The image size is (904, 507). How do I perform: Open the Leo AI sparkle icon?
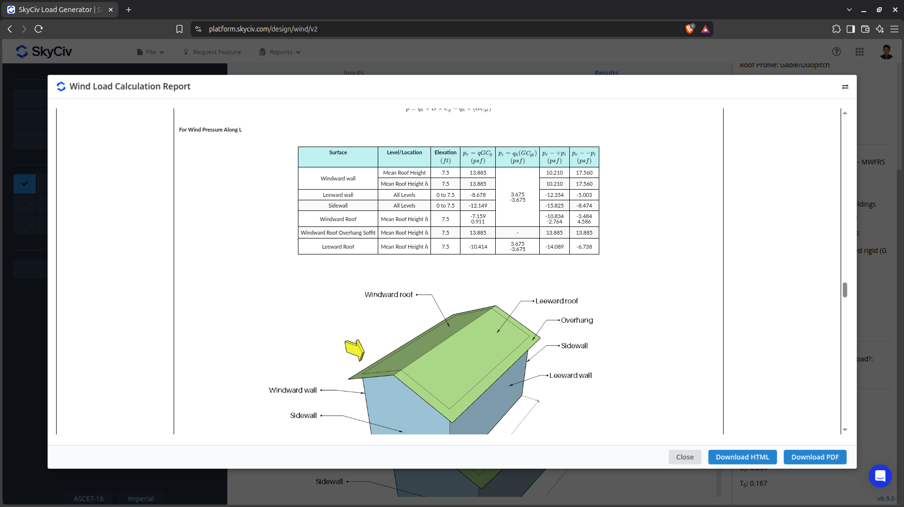pyautogui.click(x=880, y=29)
